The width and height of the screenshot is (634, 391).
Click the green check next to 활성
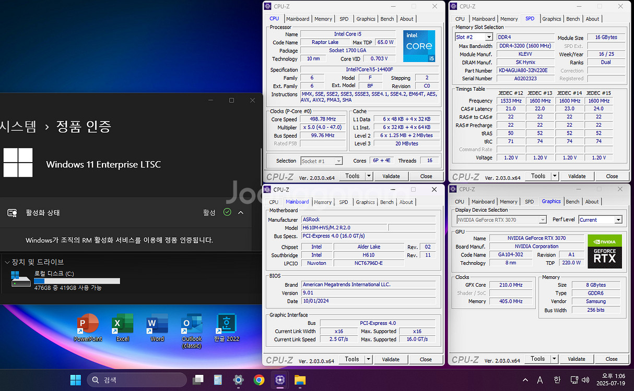[x=227, y=212]
